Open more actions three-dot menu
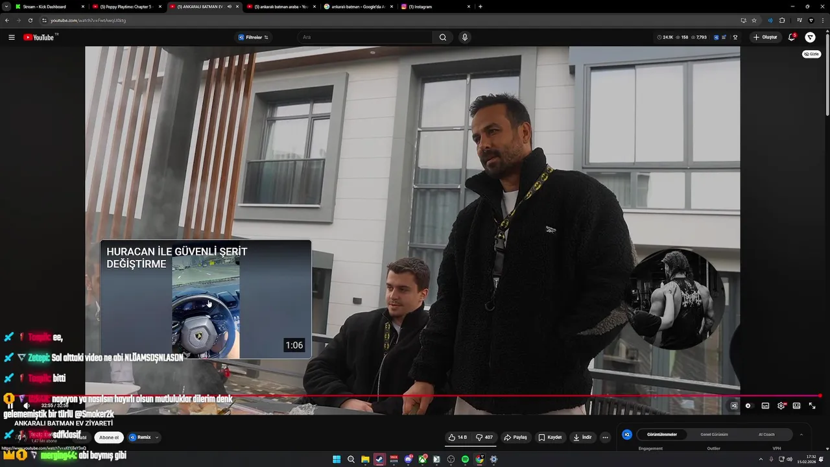 (x=605, y=437)
